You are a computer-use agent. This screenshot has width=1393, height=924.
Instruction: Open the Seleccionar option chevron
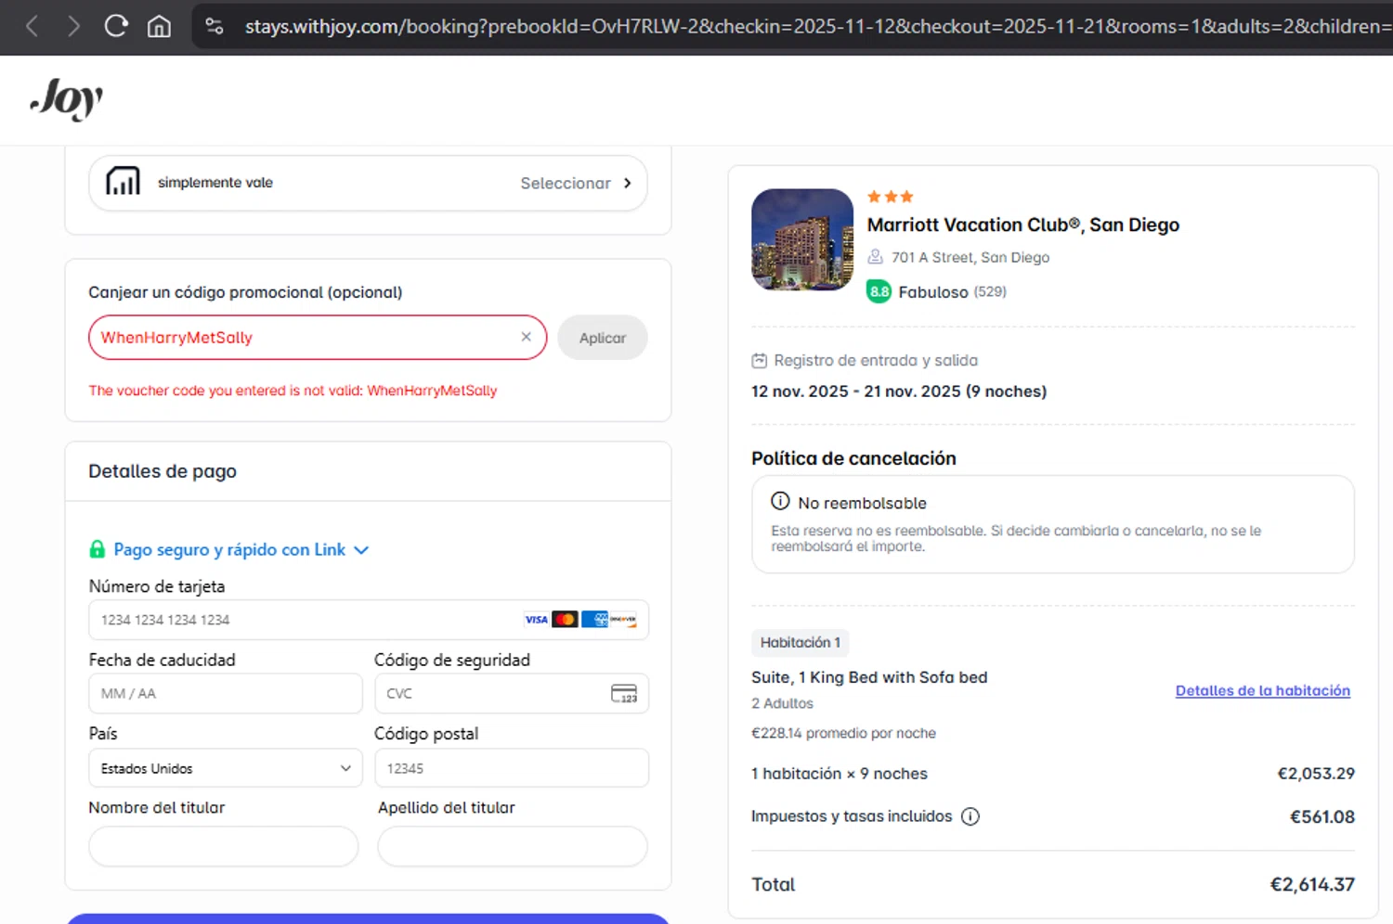tap(628, 183)
